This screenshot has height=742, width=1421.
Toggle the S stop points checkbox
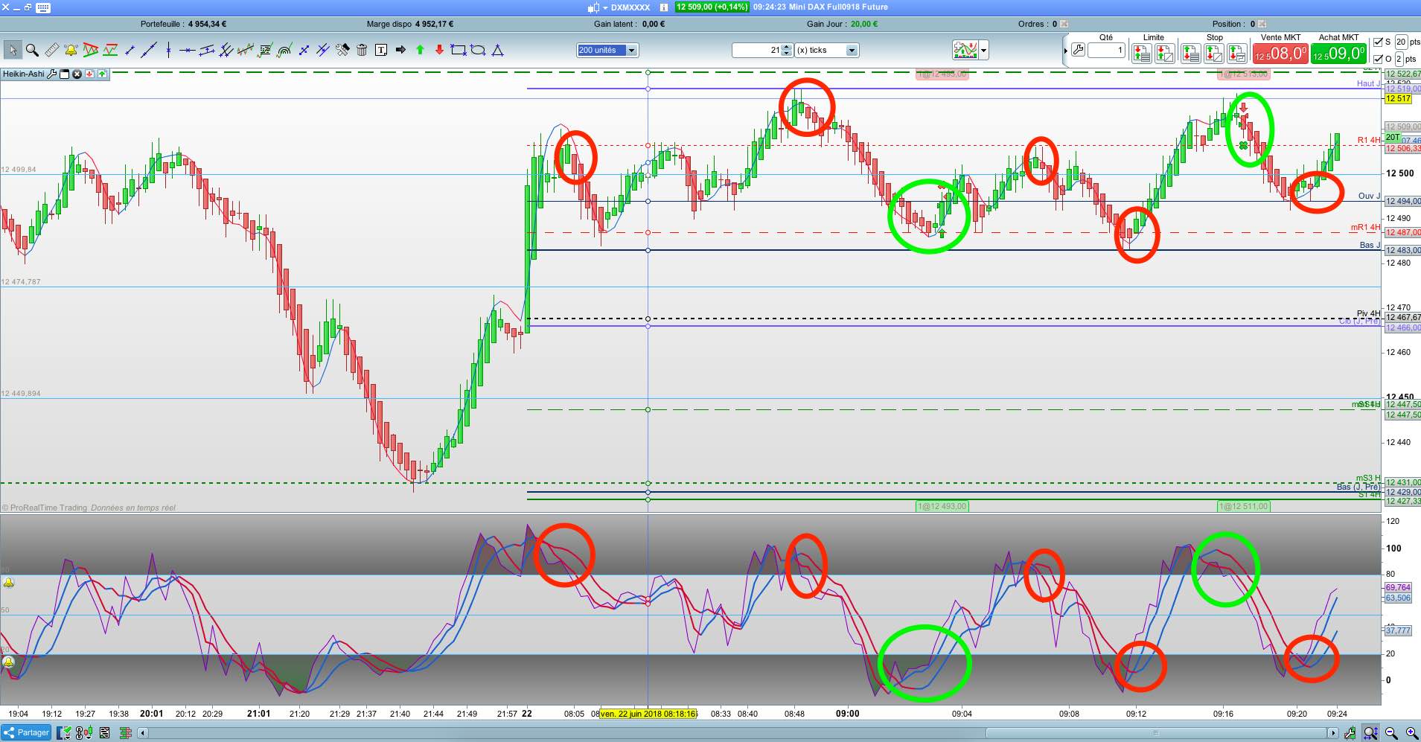[x=1378, y=42]
